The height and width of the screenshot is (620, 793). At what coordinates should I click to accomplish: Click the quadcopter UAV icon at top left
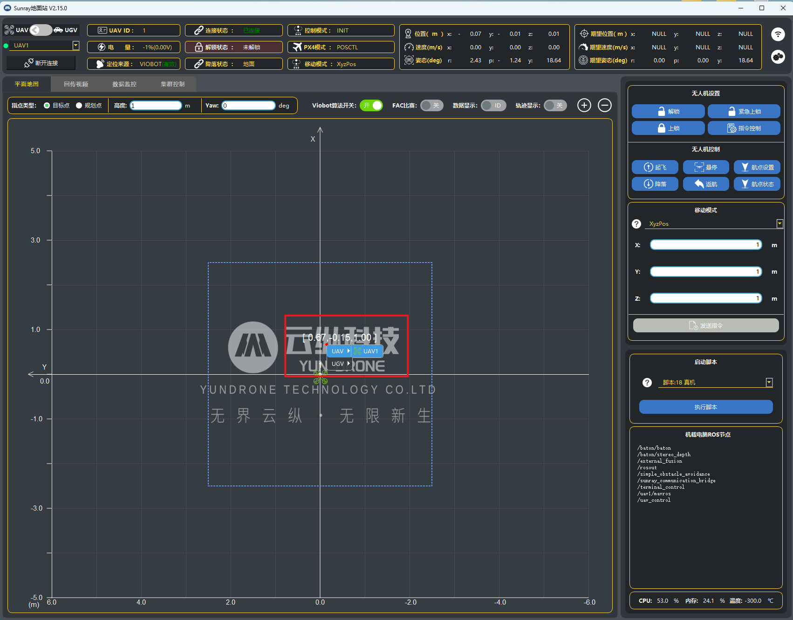pyautogui.click(x=9, y=30)
